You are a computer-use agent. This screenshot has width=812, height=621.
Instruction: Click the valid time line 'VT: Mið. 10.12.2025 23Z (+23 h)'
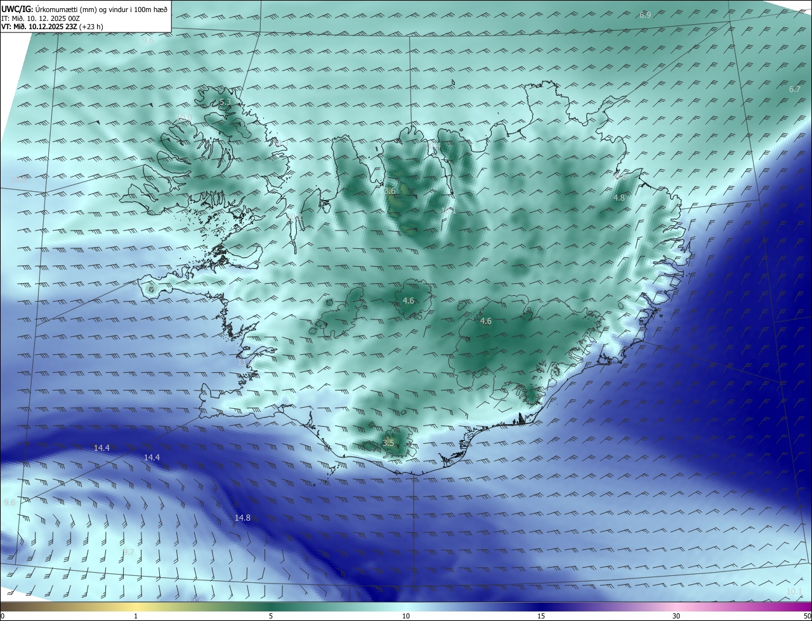click(52, 27)
